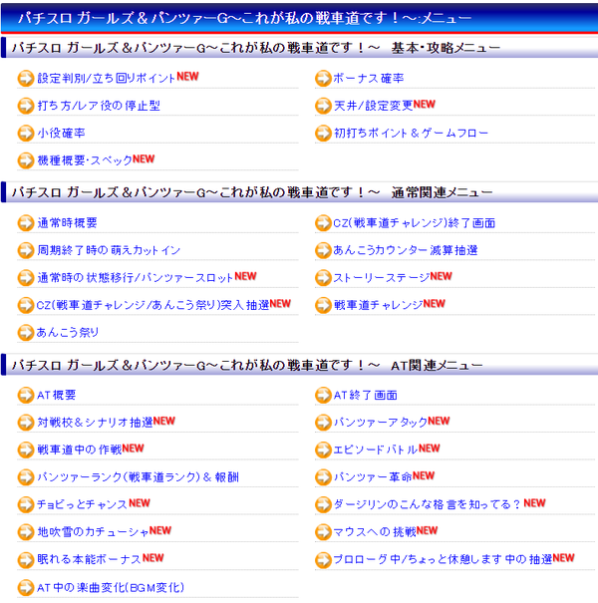Open the AT概要 link
Viewport: 598px width, 603px height.
(x=56, y=396)
